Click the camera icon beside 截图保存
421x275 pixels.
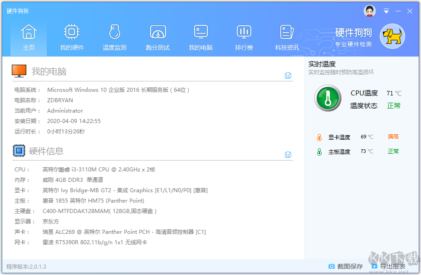[332, 267]
